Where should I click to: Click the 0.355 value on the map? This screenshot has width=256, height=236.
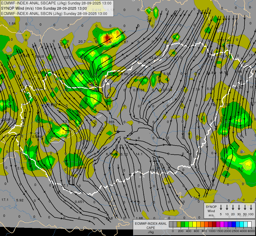point(110,122)
